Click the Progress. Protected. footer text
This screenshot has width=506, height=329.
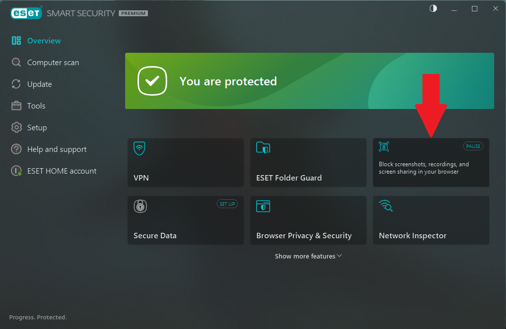coord(38,317)
